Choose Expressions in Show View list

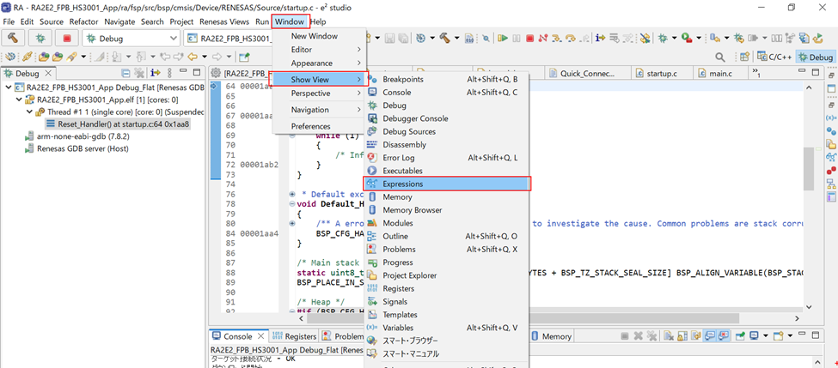point(446,184)
